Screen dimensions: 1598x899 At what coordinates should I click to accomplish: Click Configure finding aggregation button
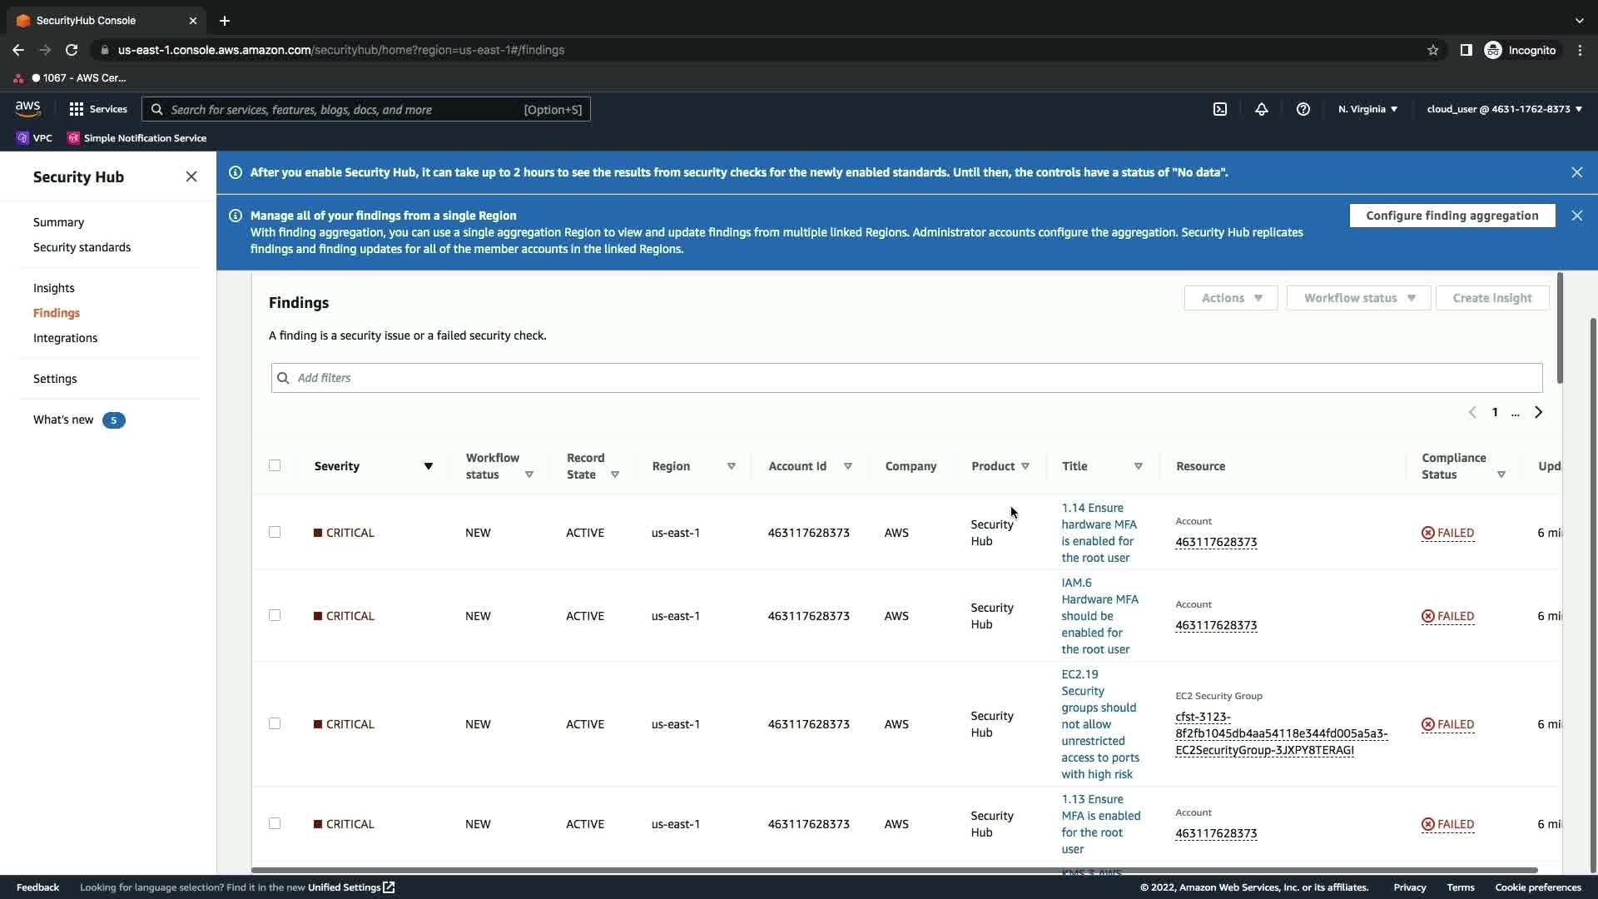[x=1452, y=216]
